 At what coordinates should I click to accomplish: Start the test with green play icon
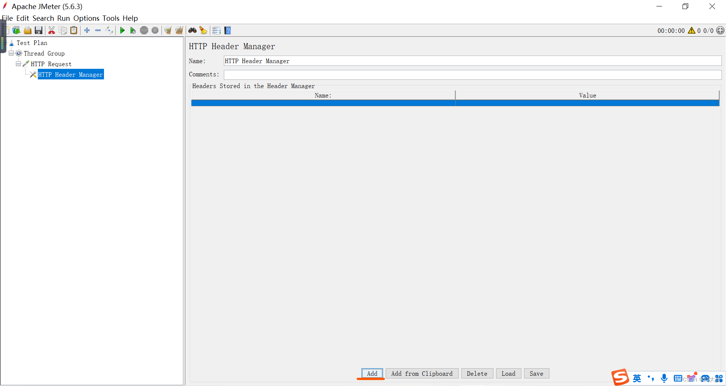click(x=122, y=30)
